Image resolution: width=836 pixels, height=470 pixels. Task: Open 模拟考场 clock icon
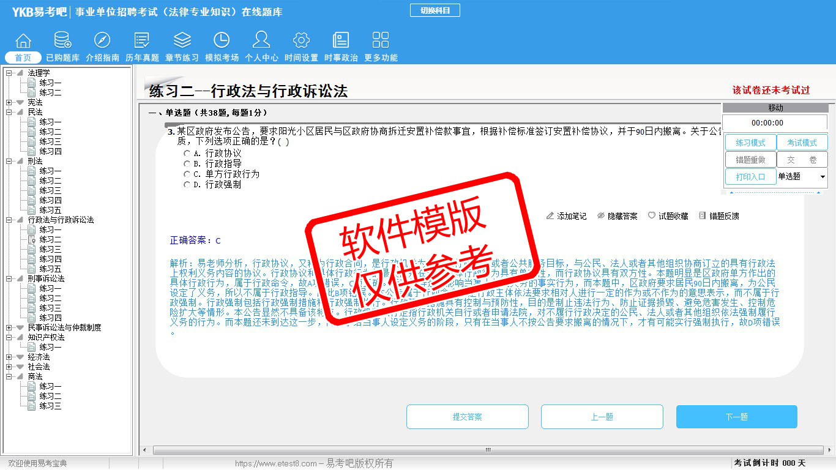pos(222,41)
